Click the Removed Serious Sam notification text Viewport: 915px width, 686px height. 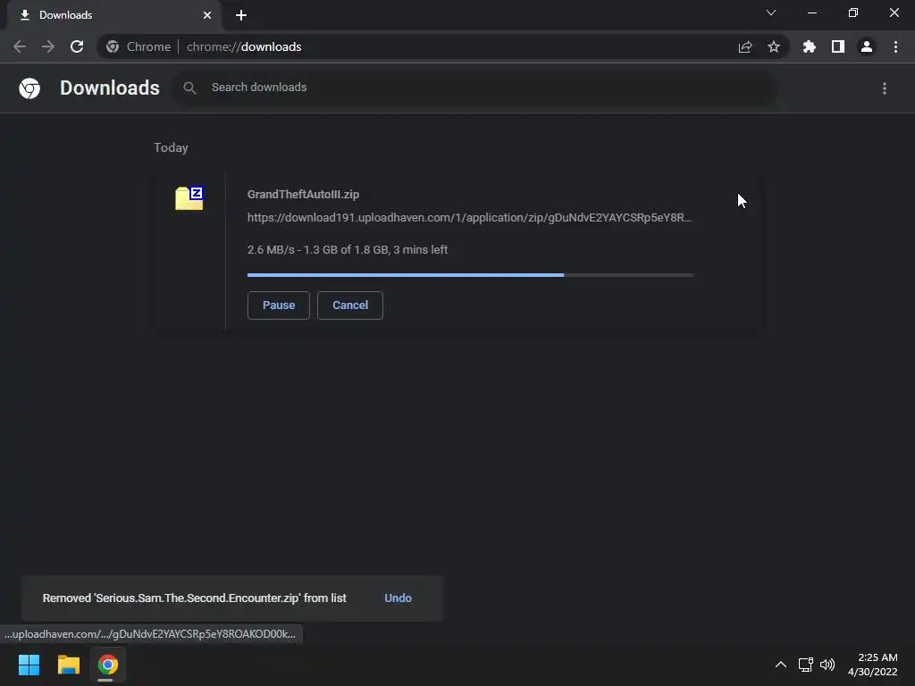[x=194, y=598]
